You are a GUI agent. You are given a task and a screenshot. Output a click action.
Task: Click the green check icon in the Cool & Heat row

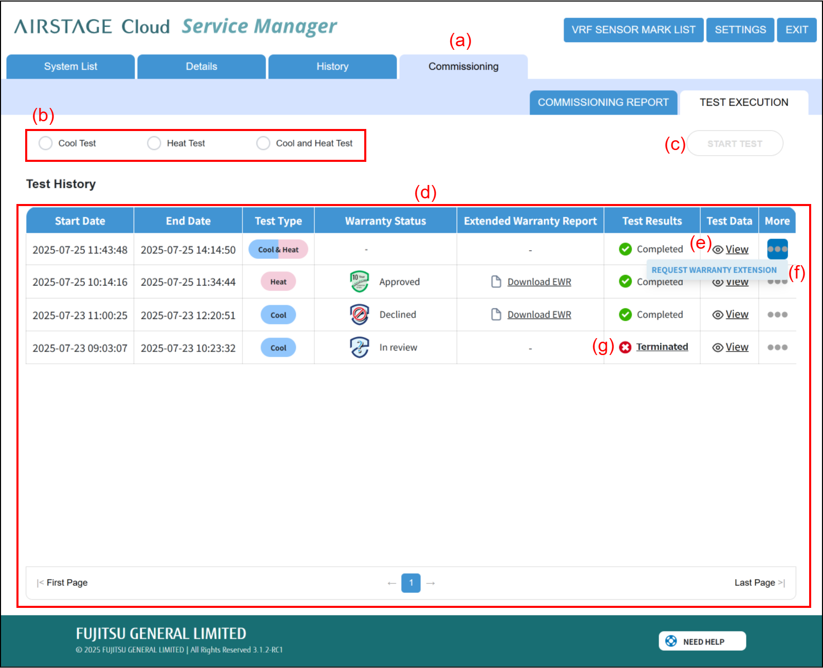[x=625, y=249]
